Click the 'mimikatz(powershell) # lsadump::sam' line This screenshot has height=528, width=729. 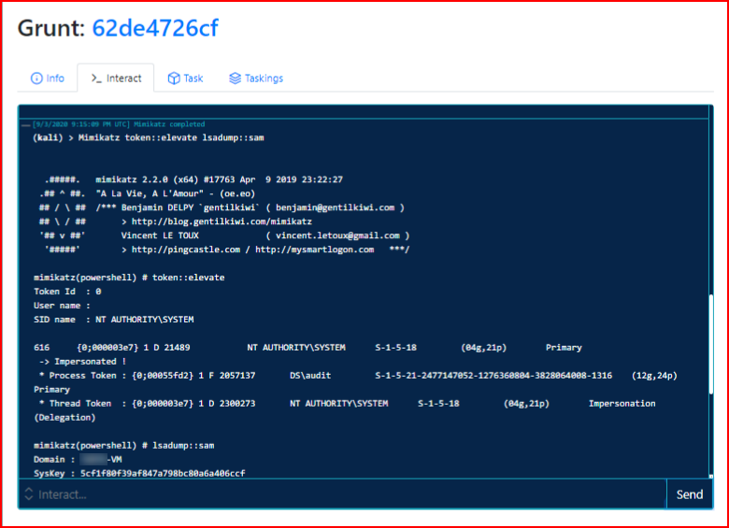tap(124, 445)
